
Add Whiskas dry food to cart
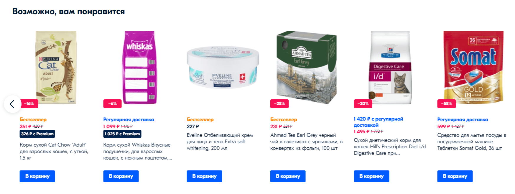pyautogui.click(x=121, y=176)
